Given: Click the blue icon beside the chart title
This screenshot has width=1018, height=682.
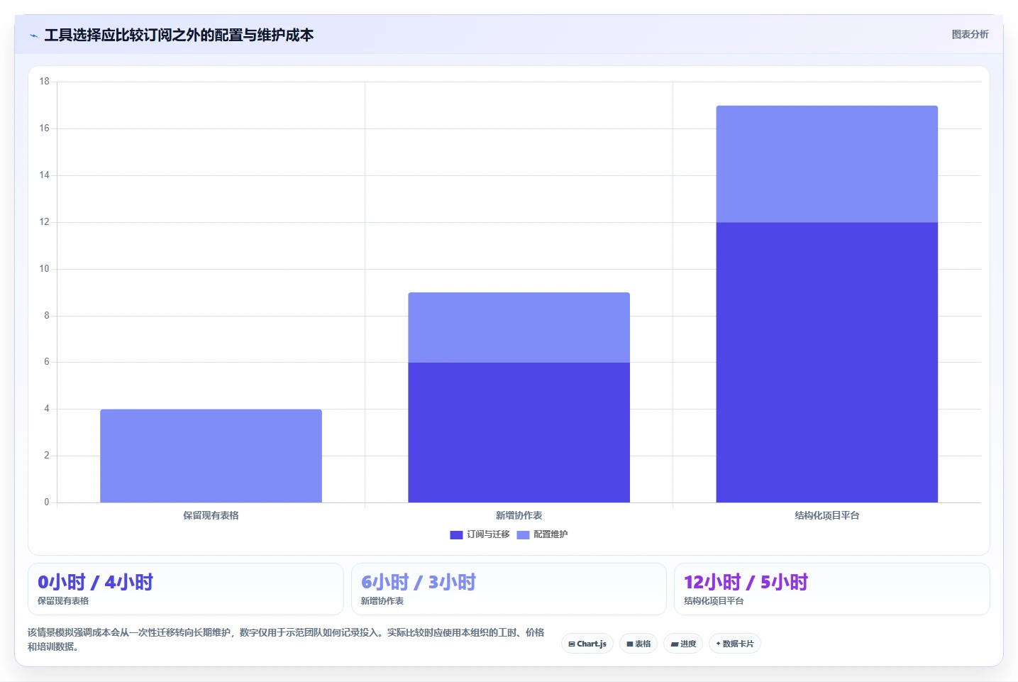Looking at the screenshot, I should [x=33, y=35].
